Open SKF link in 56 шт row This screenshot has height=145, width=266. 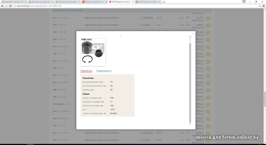(55, 140)
